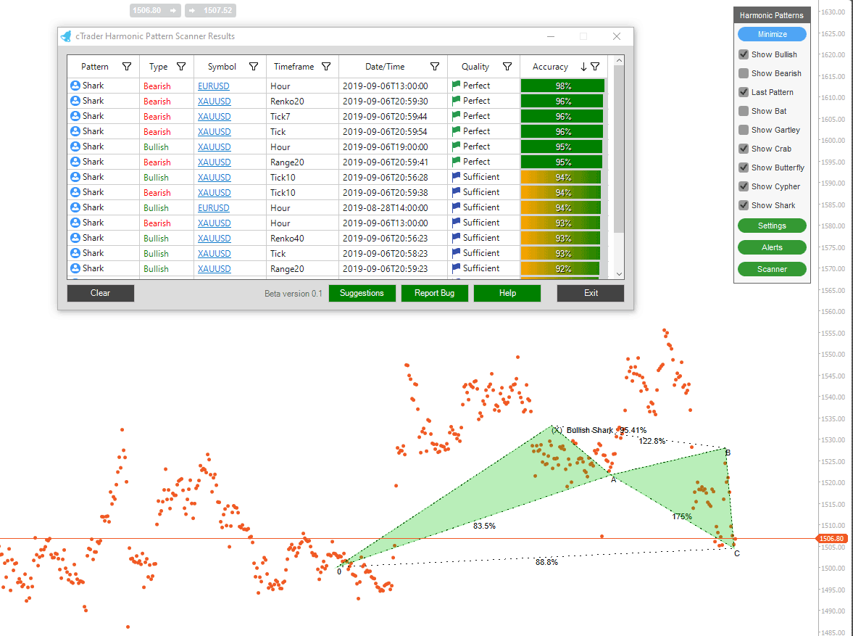
Task: Uncheck the Show Shark checkbox
Action: 743,205
